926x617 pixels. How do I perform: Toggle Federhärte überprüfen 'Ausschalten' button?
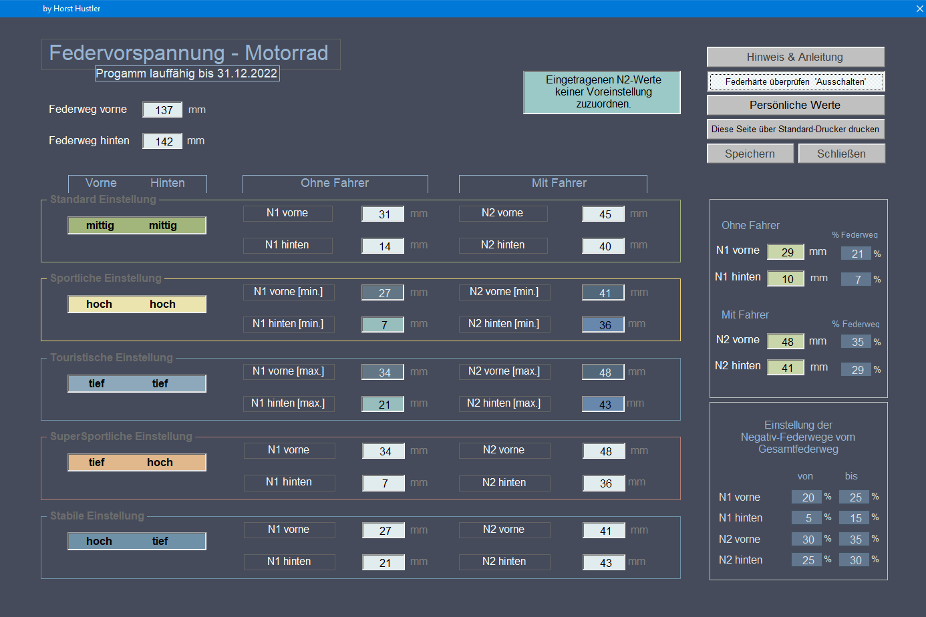click(795, 81)
